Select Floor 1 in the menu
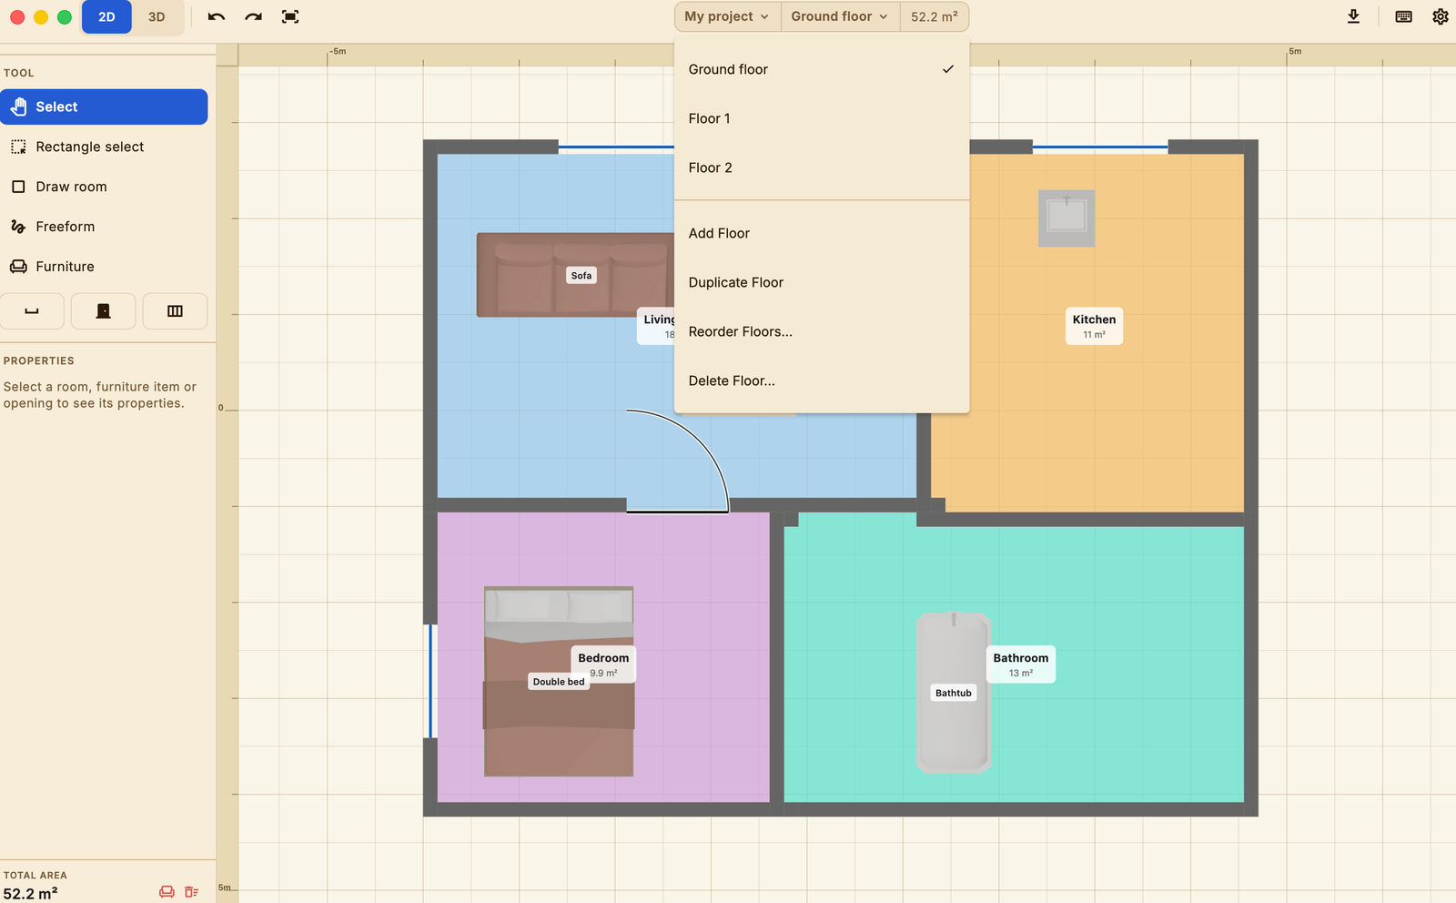The width and height of the screenshot is (1456, 903). (x=822, y=118)
